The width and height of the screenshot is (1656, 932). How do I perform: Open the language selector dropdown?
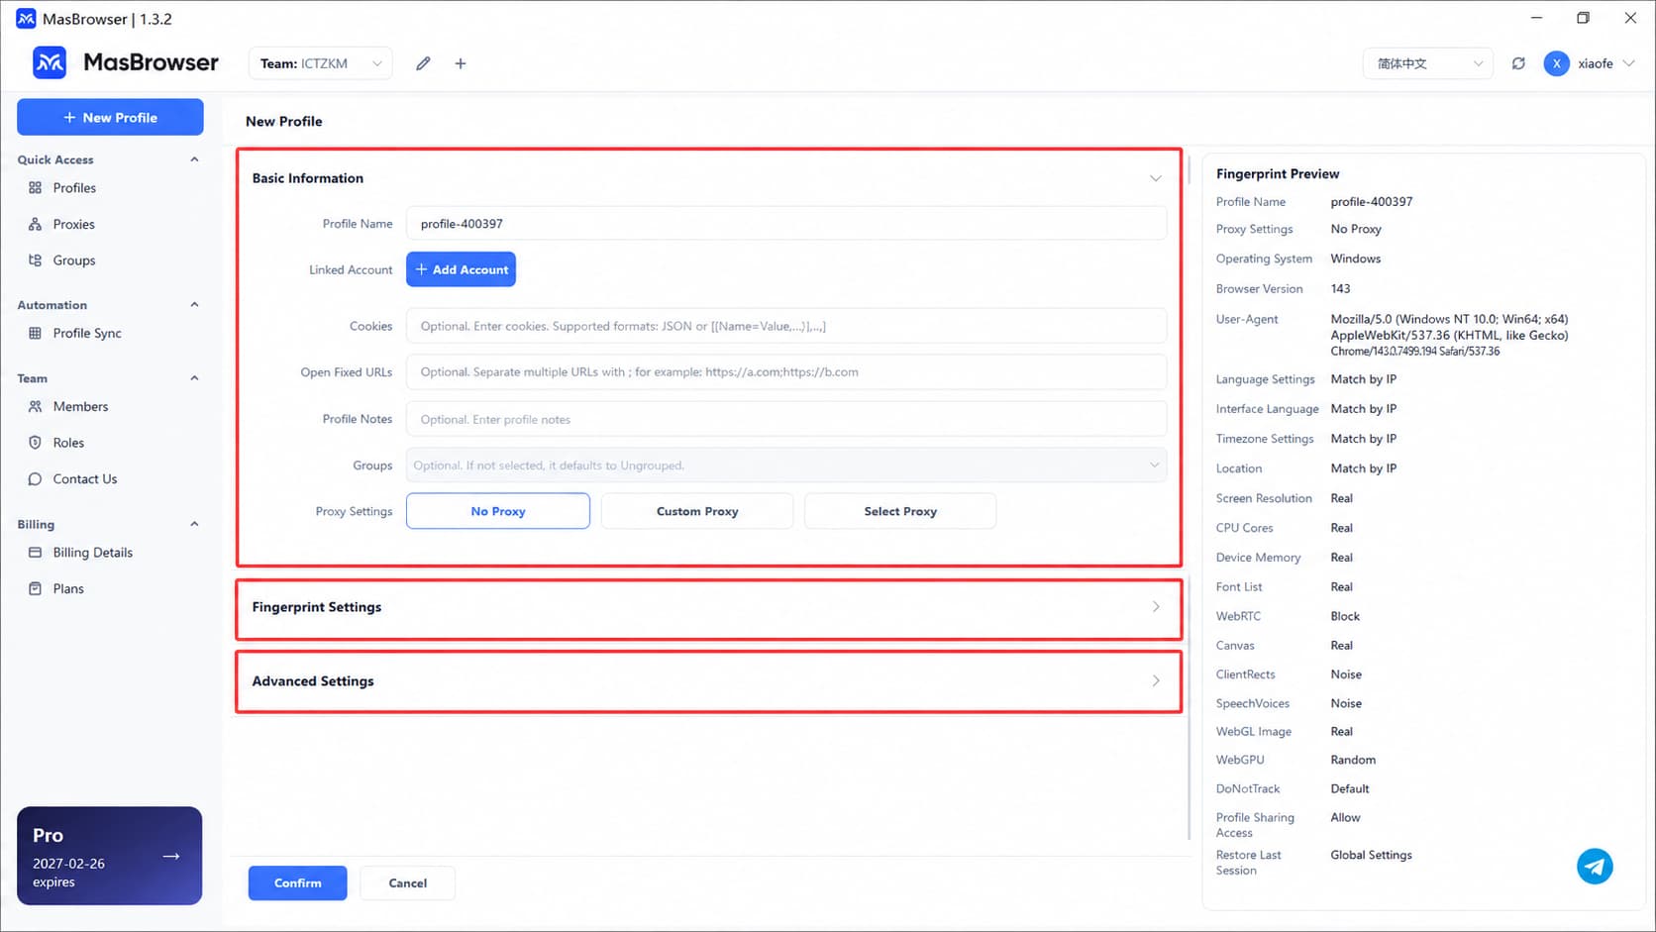point(1427,63)
